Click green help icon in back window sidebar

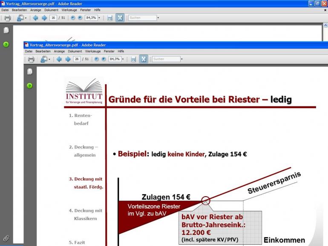pyautogui.click(x=6, y=45)
